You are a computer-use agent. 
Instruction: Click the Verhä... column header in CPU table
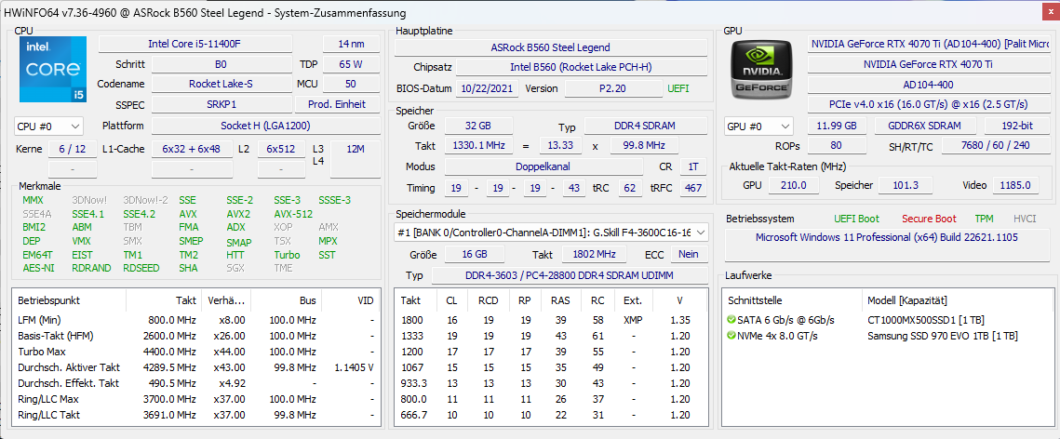(227, 300)
